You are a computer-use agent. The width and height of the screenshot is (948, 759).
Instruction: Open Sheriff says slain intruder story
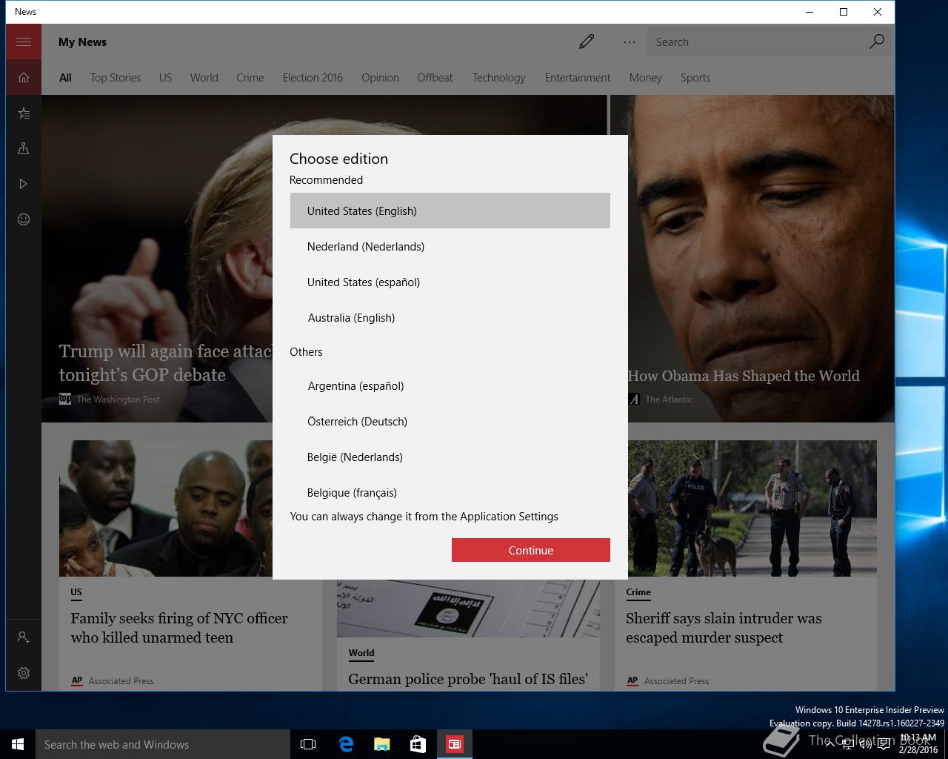[724, 628]
